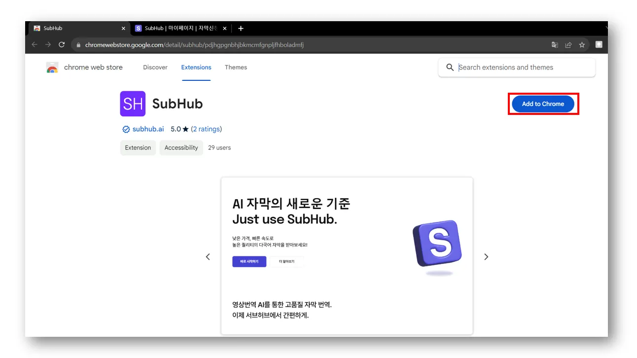Click the share icon in the address bar
This screenshot has width=637, height=358.
point(568,45)
